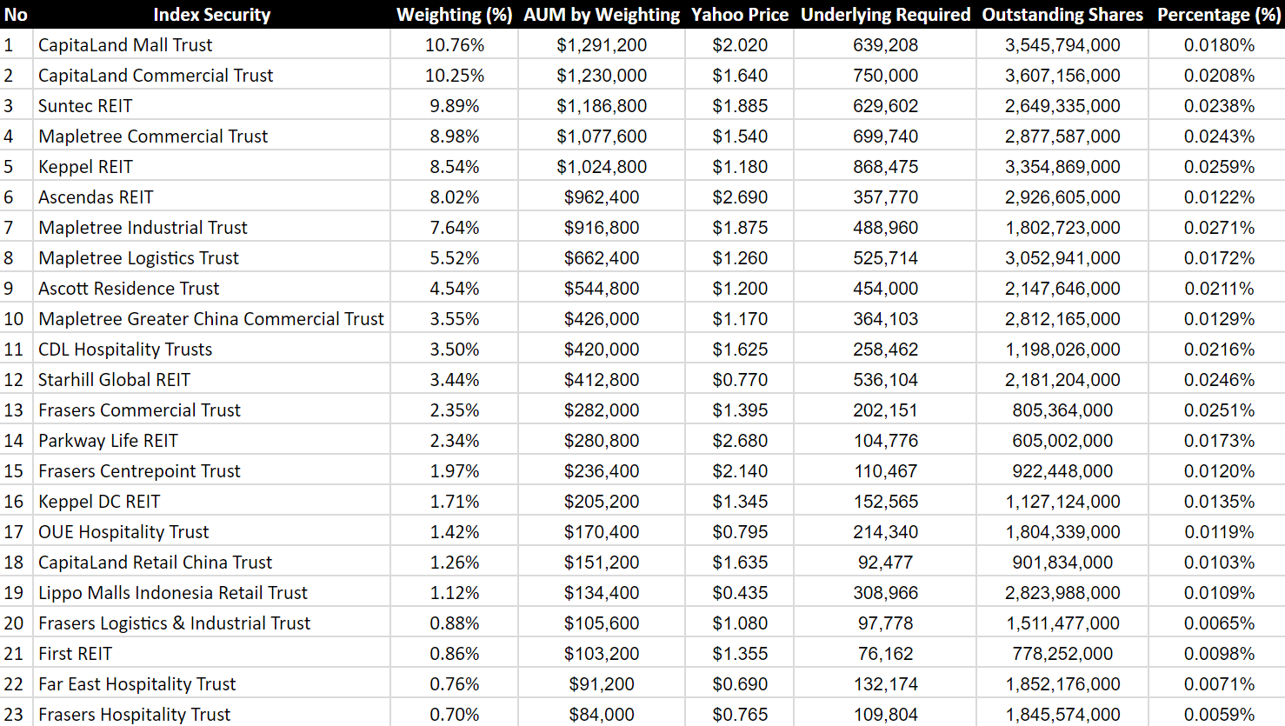This screenshot has width=1285, height=726.
Task: Click the 'Starhill Global REIT' cell
Action: (211, 379)
